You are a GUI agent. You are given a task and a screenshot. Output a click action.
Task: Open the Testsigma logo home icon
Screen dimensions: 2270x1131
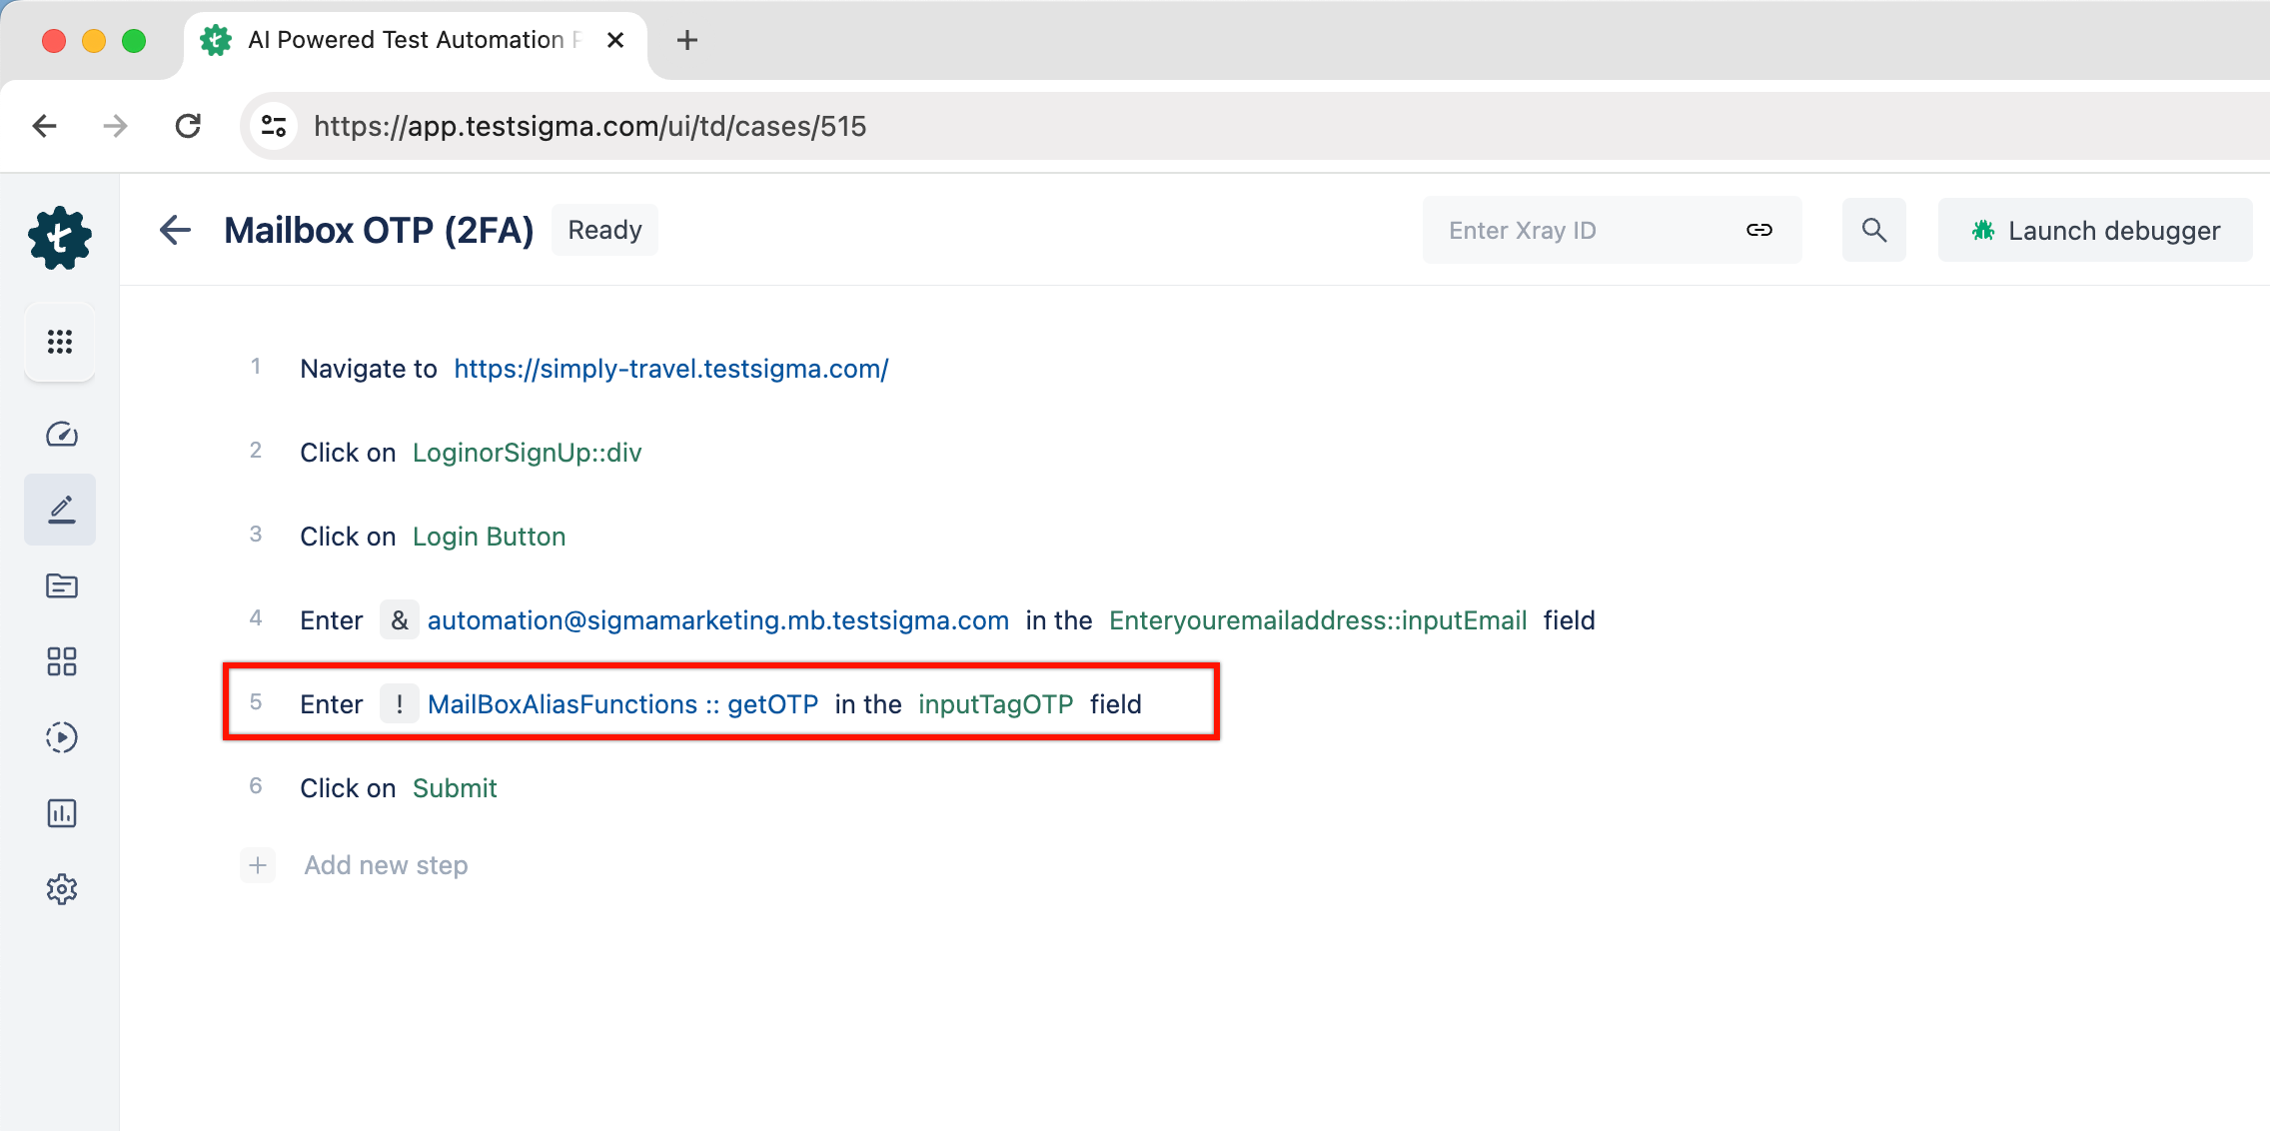(60, 238)
